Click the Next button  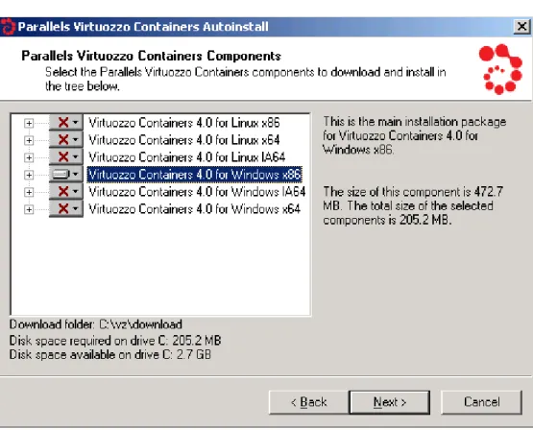point(390,402)
